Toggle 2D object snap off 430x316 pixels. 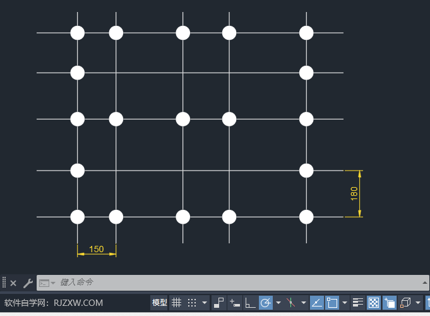click(332, 303)
